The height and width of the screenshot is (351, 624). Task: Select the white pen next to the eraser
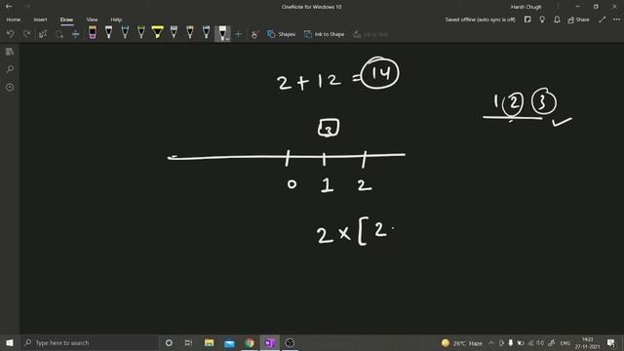coord(108,32)
